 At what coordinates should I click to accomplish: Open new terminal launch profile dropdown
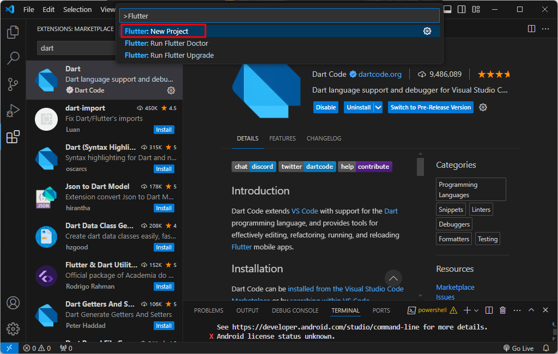(476, 310)
